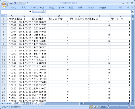Go to previous sheet navigation arrow
This screenshot has height=109, width=135.
(x=5, y=103)
